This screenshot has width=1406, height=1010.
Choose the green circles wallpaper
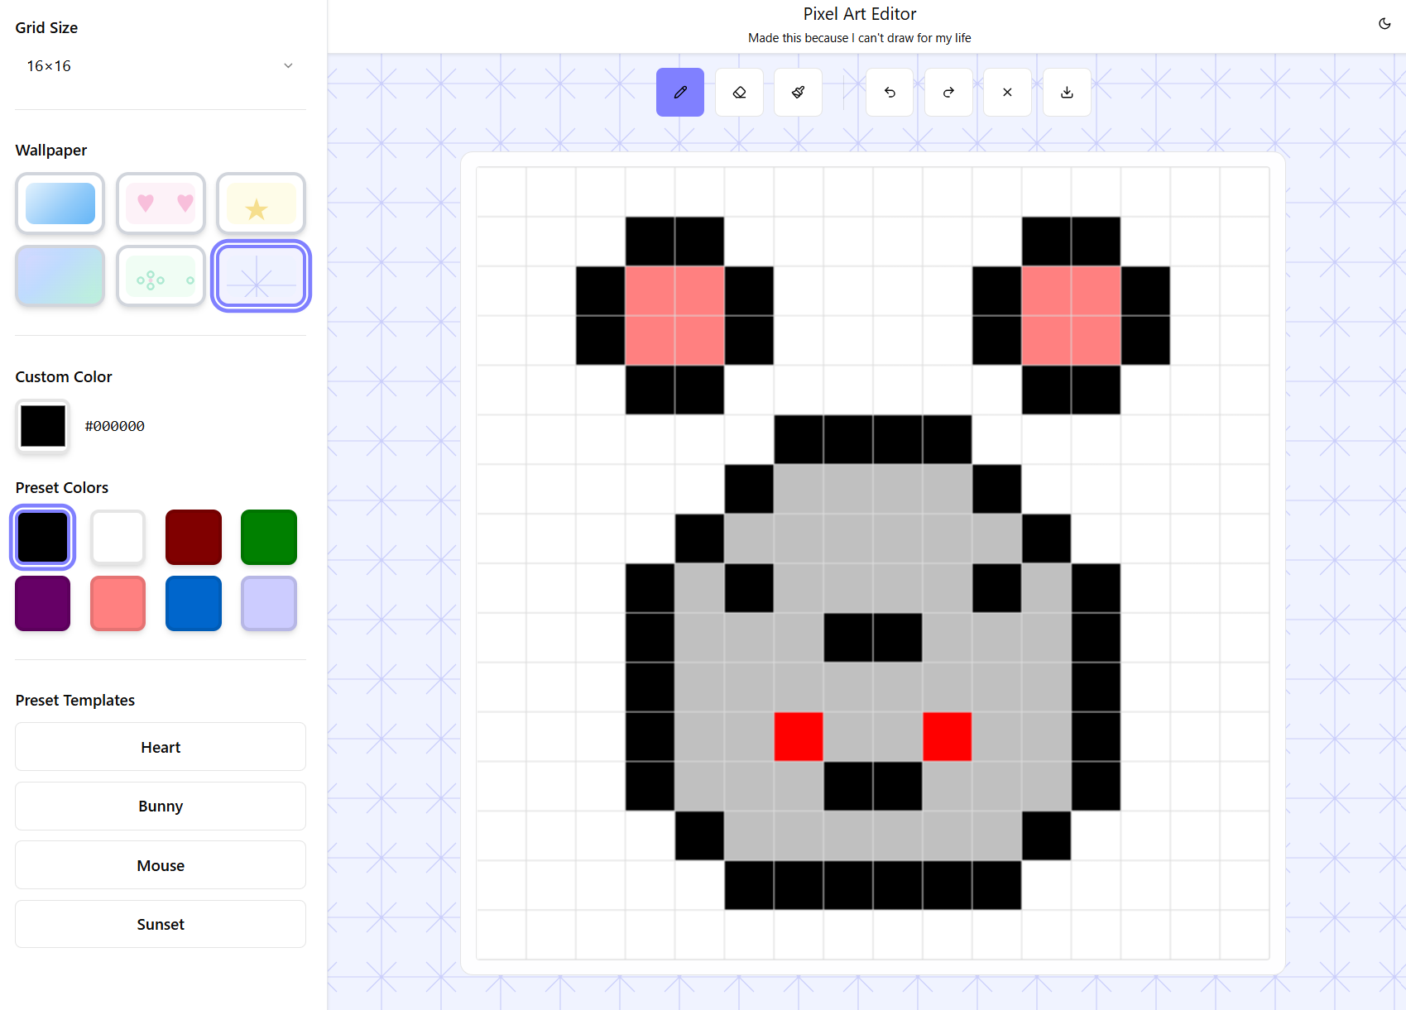(x=161, y=276)
